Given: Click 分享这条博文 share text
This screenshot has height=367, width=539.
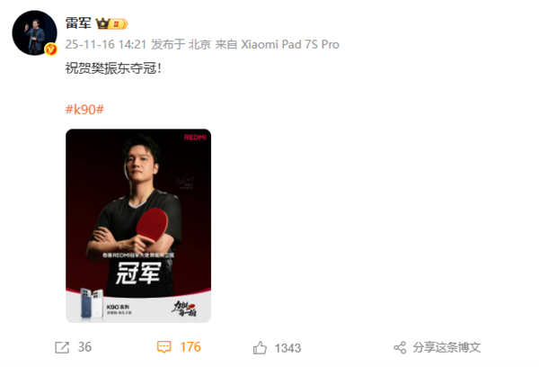Looking at the screenshot, I should (446, 347).
